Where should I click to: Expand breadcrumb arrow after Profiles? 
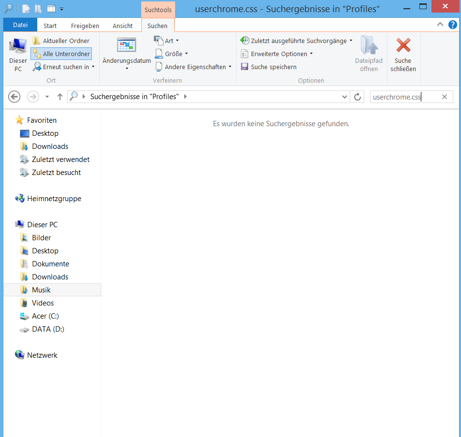pos(186,97)
